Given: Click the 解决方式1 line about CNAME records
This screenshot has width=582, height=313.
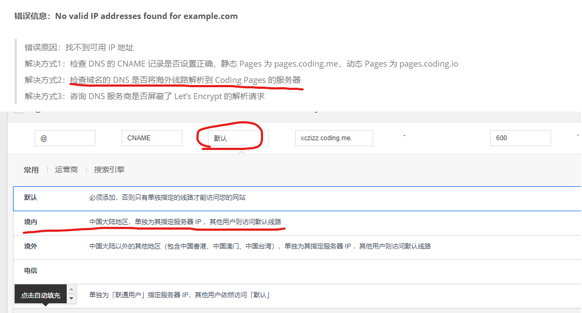Looking at the screenshot, I should [x=241, y=64].
